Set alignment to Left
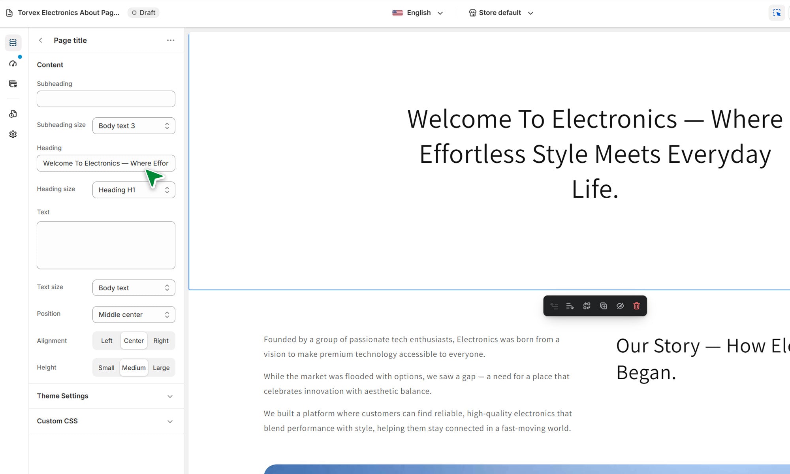 tap(107, 340)
